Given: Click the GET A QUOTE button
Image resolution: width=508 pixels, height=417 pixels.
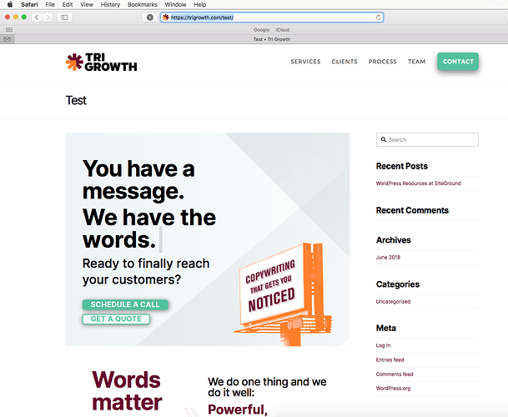Looking at the screenshot, I should point(116,319).
